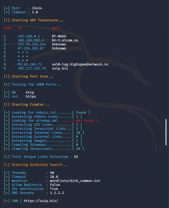
Task: Click the 'Starting Port Scan' heading
Action: pos(31,77)
